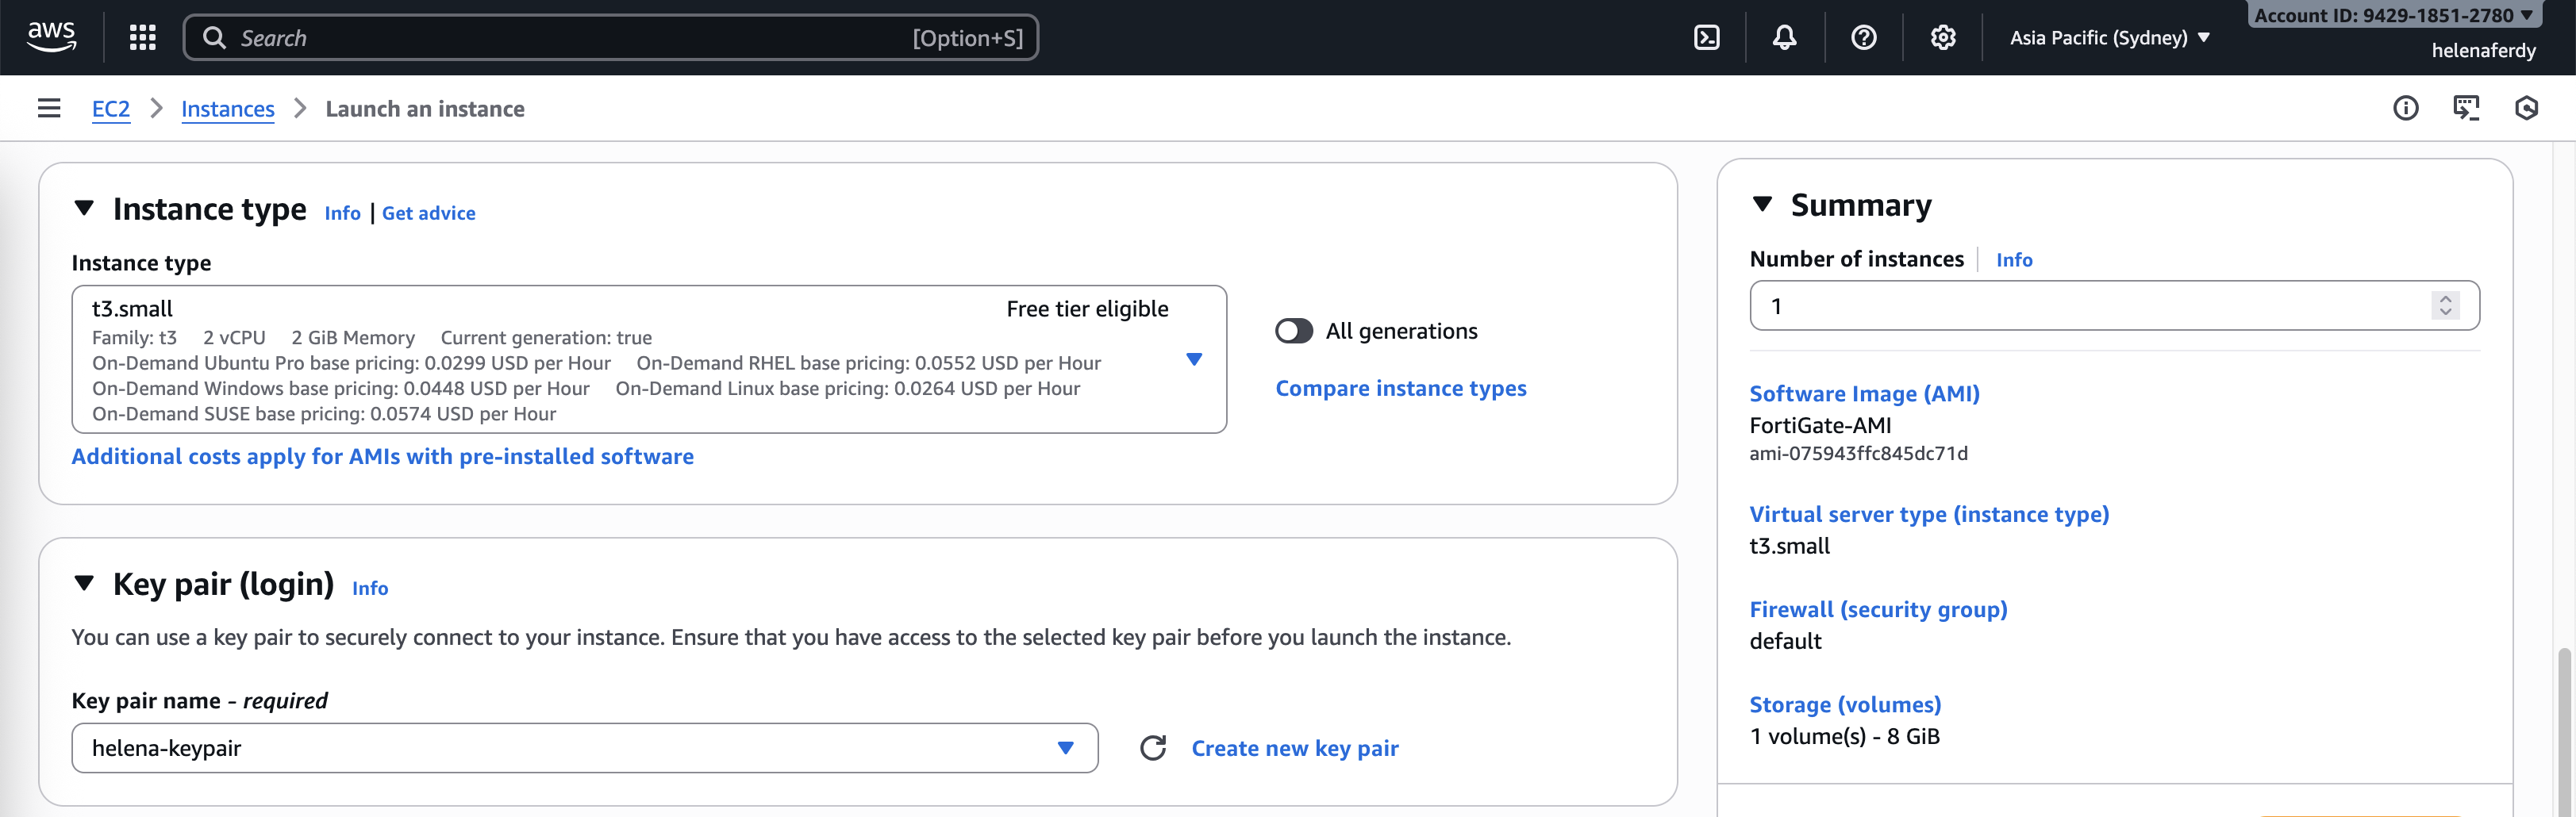
Task: Collapse the Instance type section
Action: (x=84, y=208)
